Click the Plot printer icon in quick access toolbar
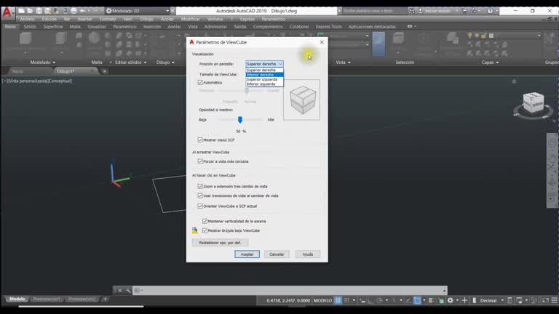Viewport: 559px width, 314px height. pos(74,11)
